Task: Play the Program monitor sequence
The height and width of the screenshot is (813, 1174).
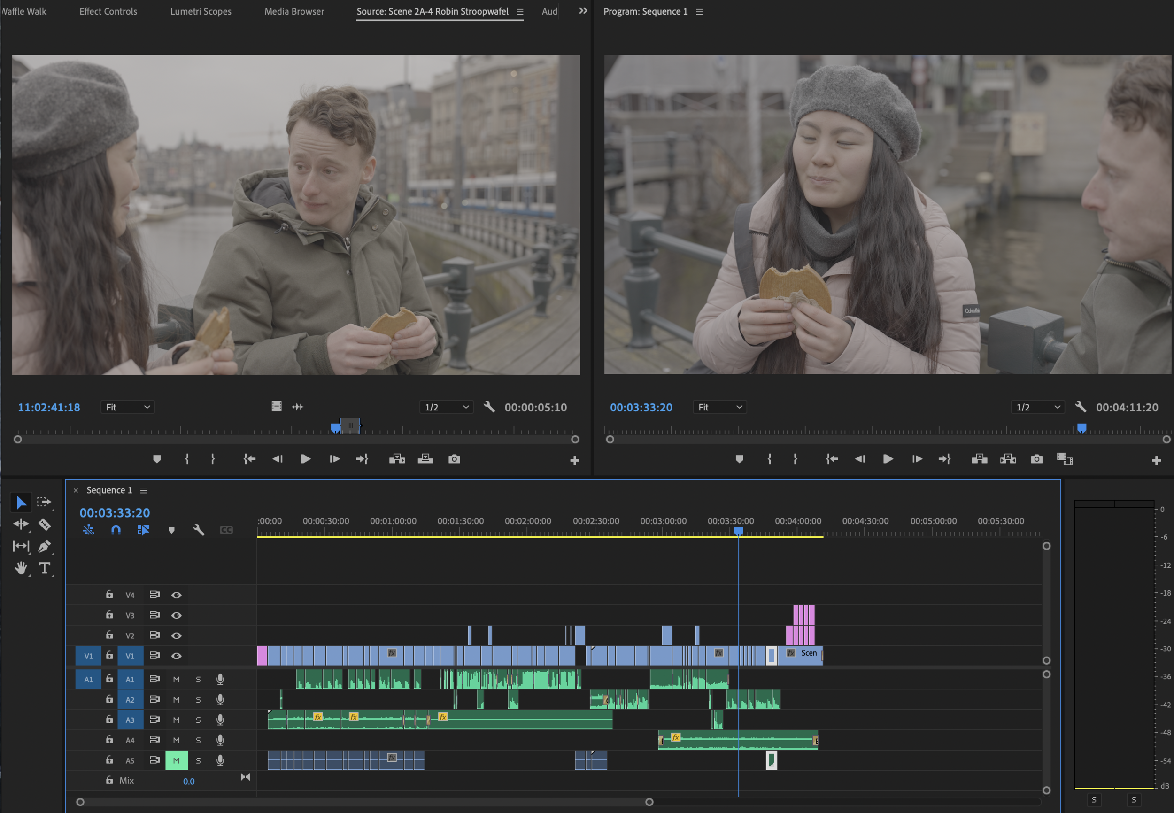Action: (887, 459)
